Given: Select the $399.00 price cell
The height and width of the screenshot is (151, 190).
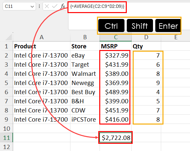Looking at the screenshot, I should (x=116, y=101).
